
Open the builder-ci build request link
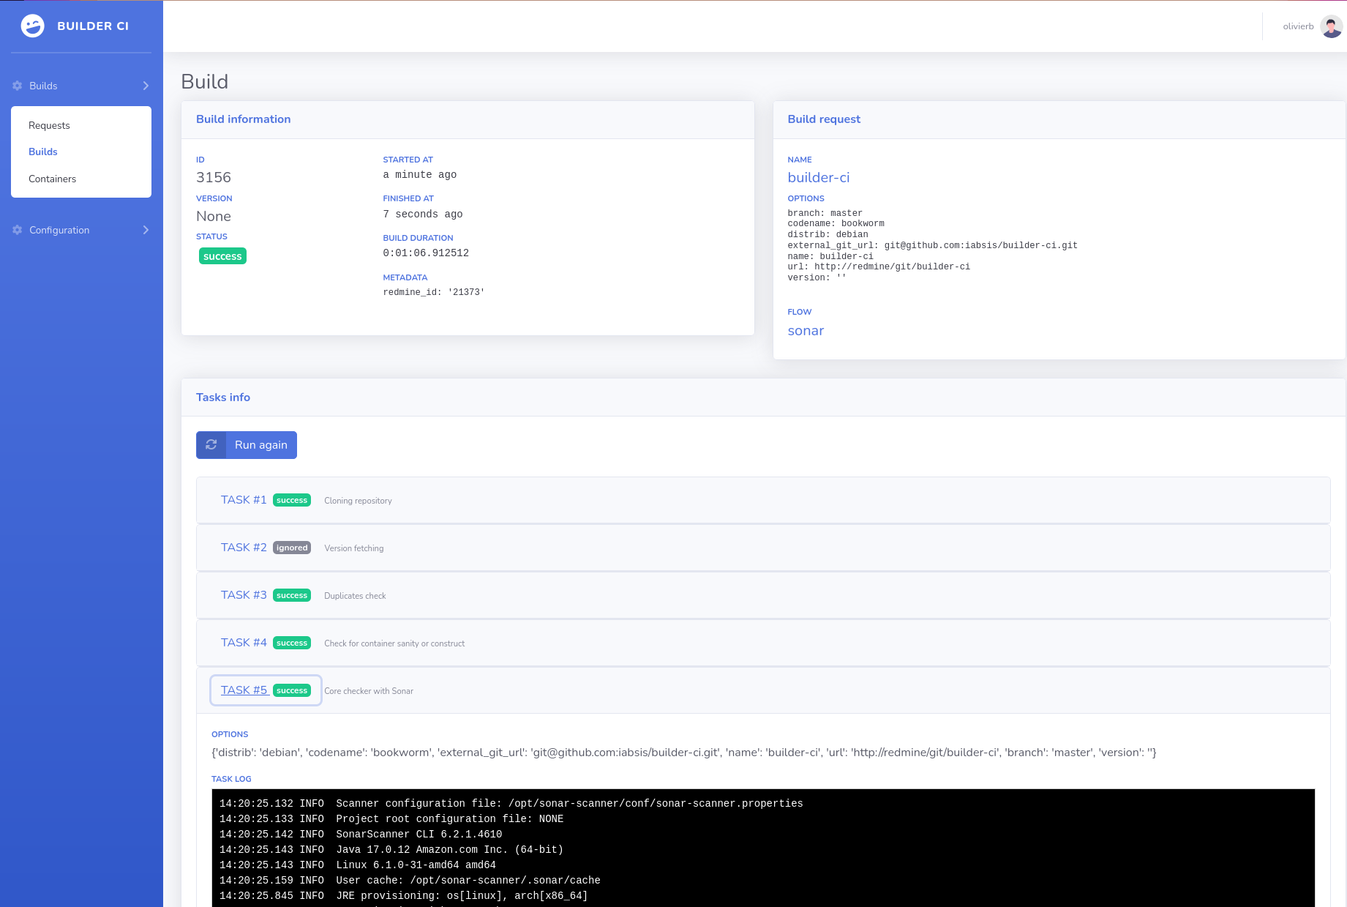819,177
